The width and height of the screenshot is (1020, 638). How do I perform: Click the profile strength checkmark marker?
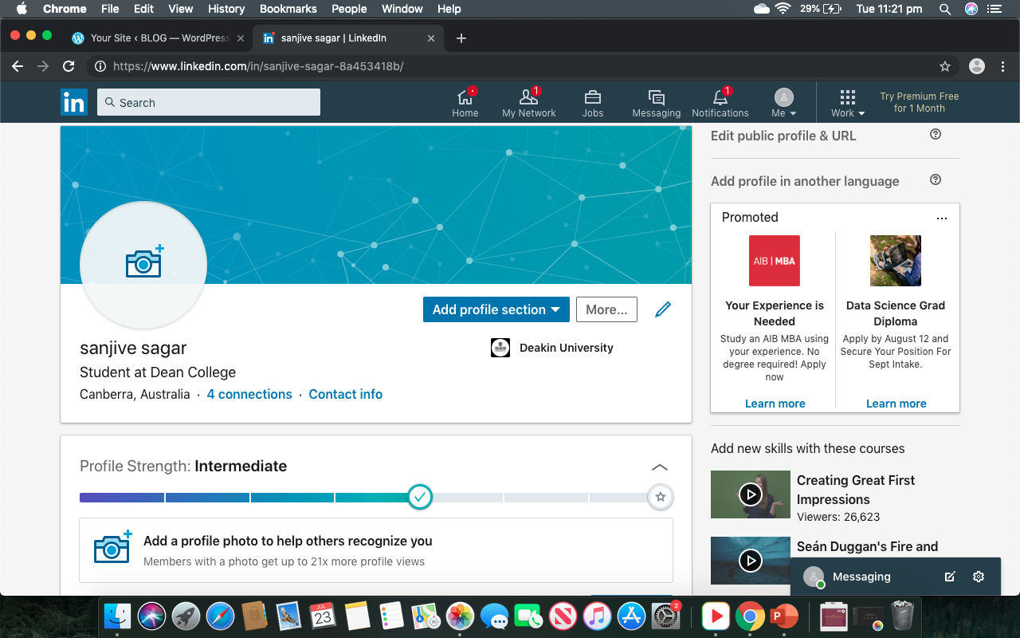419,497
